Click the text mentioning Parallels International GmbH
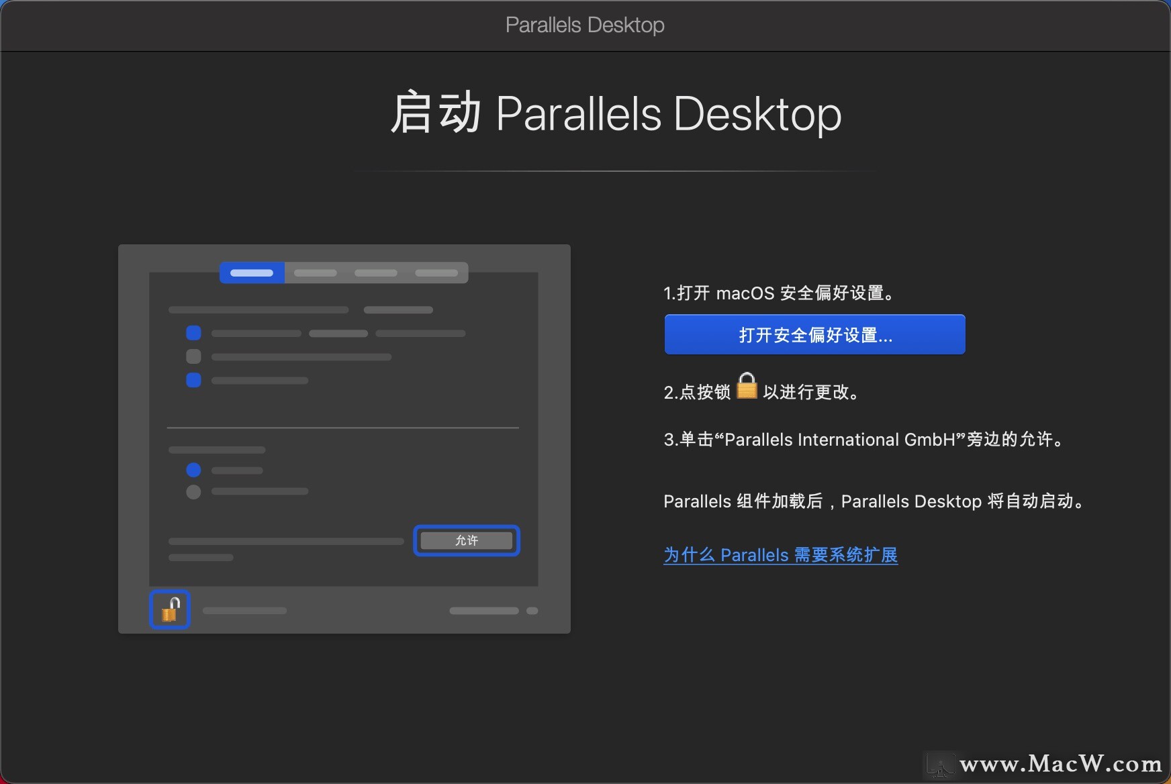The width and height of the screenshot is (1171, 784). click(x=865, y=440)
